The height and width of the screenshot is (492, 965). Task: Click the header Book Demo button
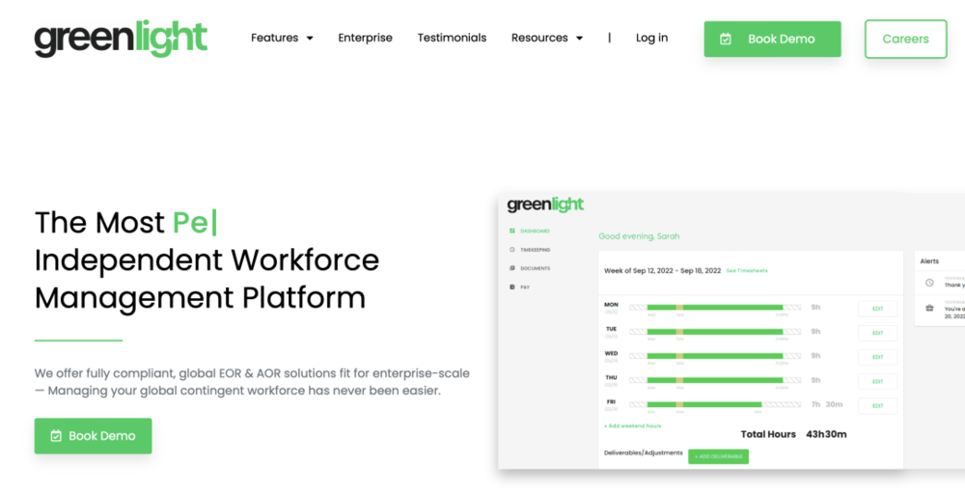tap(772, 39)
